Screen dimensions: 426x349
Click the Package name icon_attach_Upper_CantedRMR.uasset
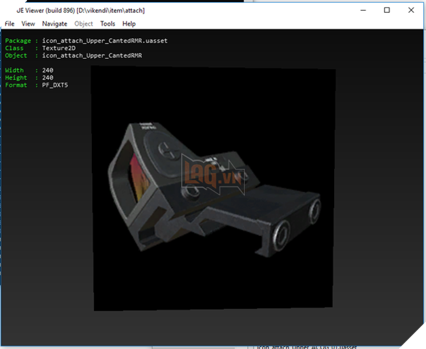pyautogui.click(x=104, y=41)
